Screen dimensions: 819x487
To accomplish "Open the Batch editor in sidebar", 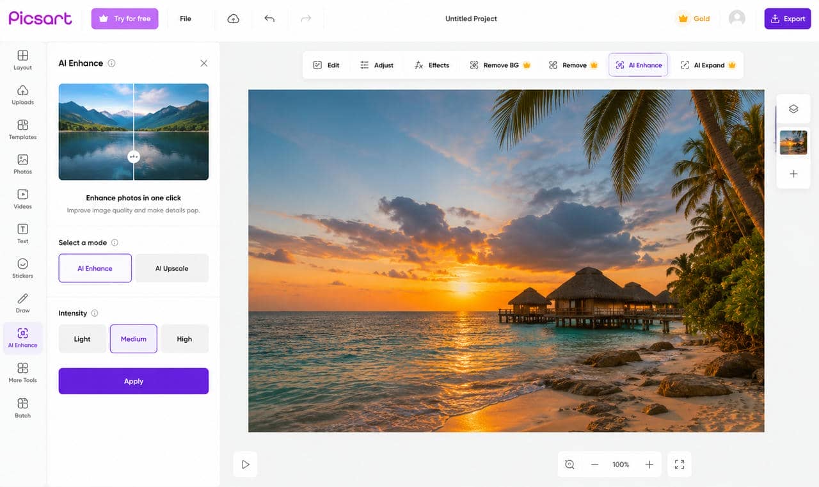I will tap(22, 408).
